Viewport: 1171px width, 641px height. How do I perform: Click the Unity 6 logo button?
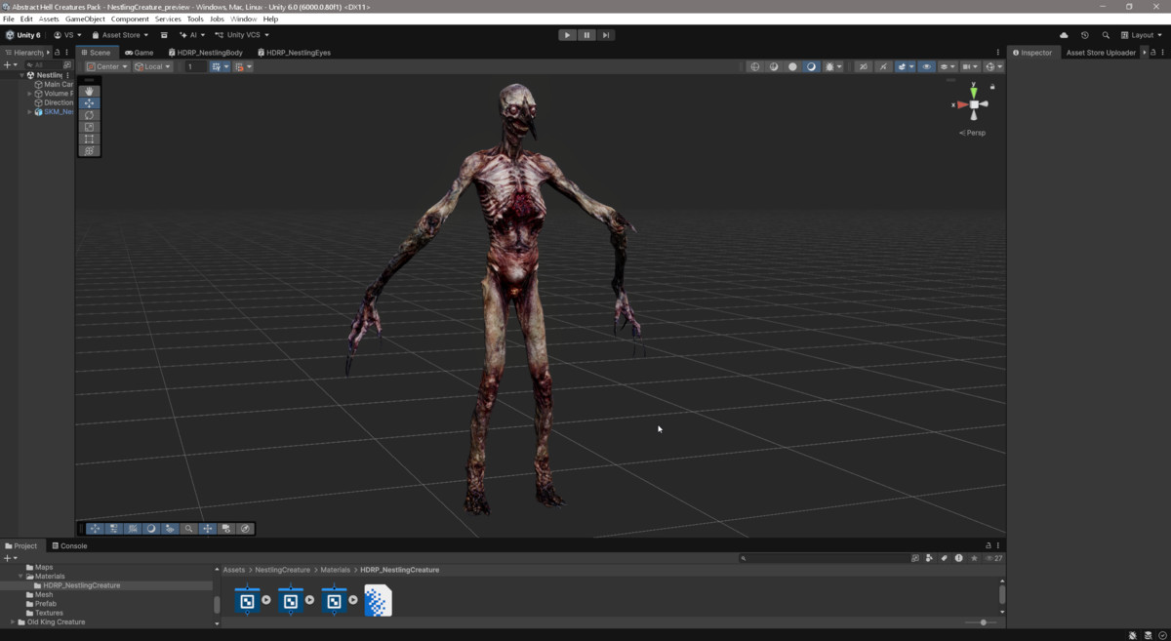coord(23,35)
